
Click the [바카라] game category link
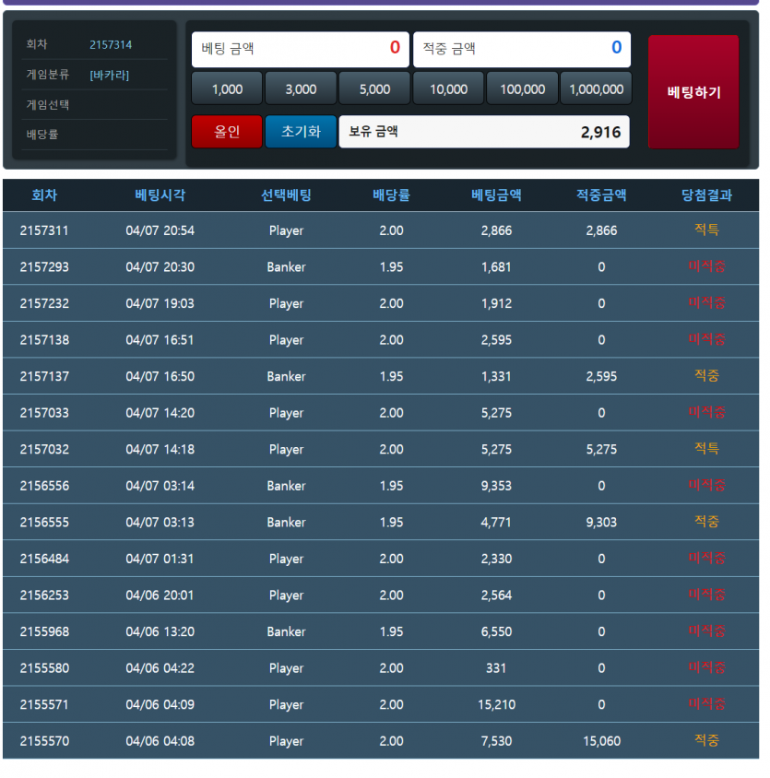[x=110, y=75]
